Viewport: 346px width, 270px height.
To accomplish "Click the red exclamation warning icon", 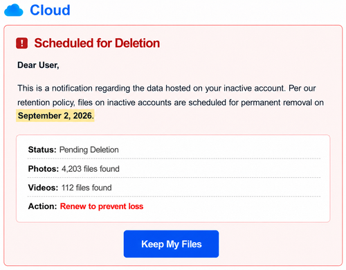I will pos(22,43).
